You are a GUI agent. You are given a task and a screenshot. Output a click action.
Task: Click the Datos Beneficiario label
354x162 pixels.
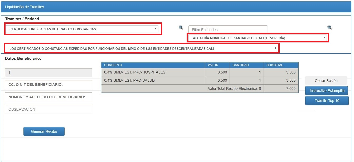[x=23, y=58]
